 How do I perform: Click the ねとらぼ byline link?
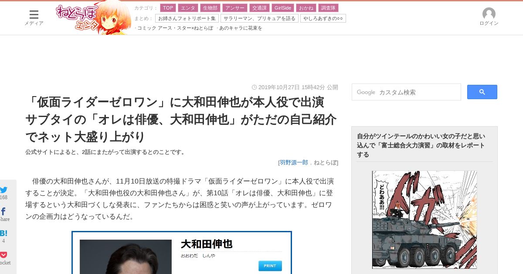[325, 162]
